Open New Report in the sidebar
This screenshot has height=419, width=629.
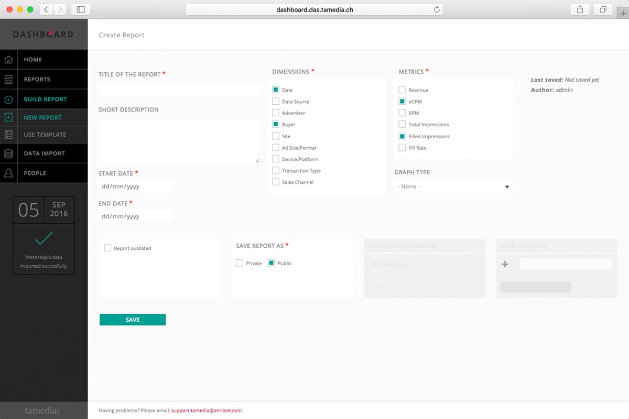[x=43, y=118]
